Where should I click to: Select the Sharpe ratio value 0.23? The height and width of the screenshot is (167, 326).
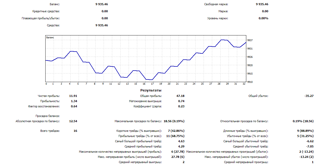click(x=181, y=106)
